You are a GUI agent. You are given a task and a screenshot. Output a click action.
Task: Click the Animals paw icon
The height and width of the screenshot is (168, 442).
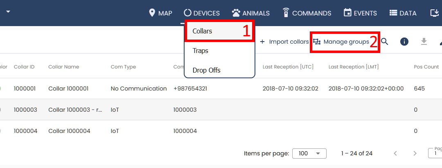click(236, 13)
